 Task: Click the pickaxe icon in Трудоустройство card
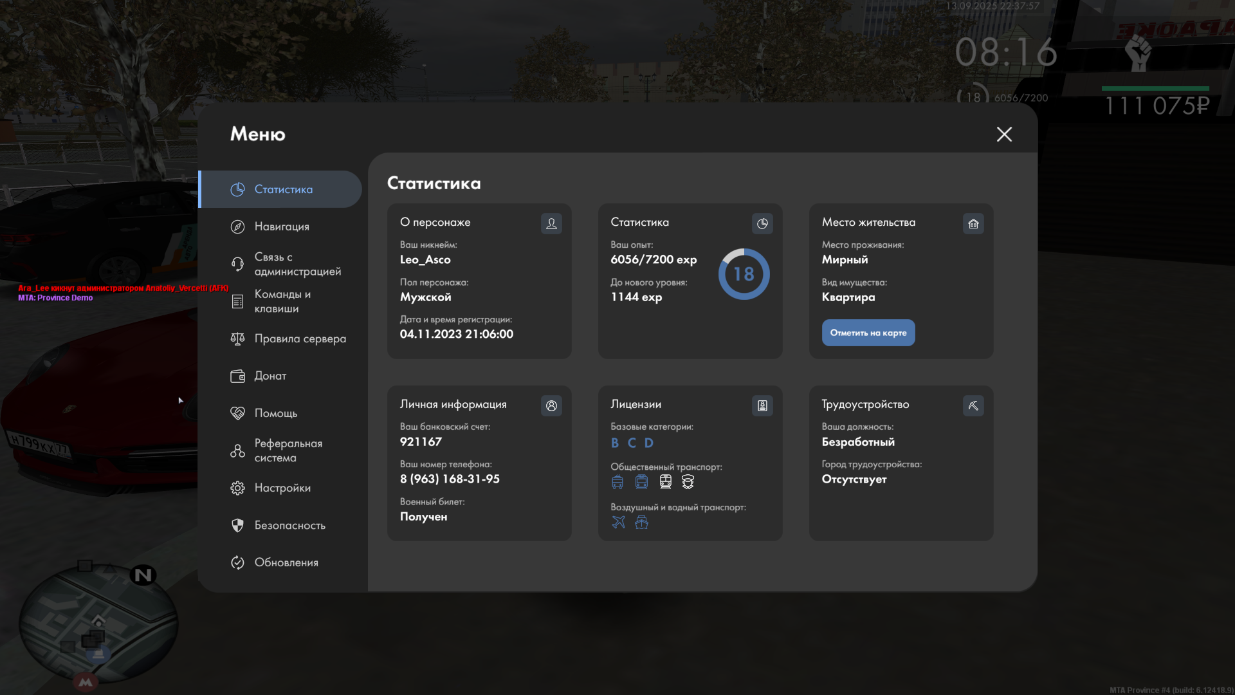[x=973, y=405]
